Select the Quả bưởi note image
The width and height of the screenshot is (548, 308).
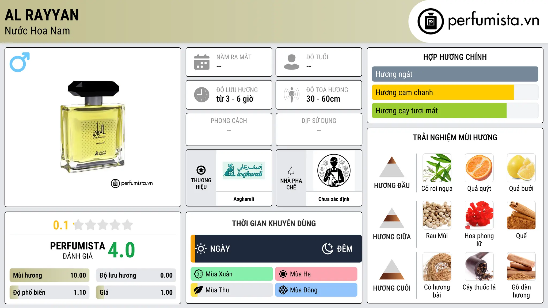pyautogui.click(x=521, y=168)
